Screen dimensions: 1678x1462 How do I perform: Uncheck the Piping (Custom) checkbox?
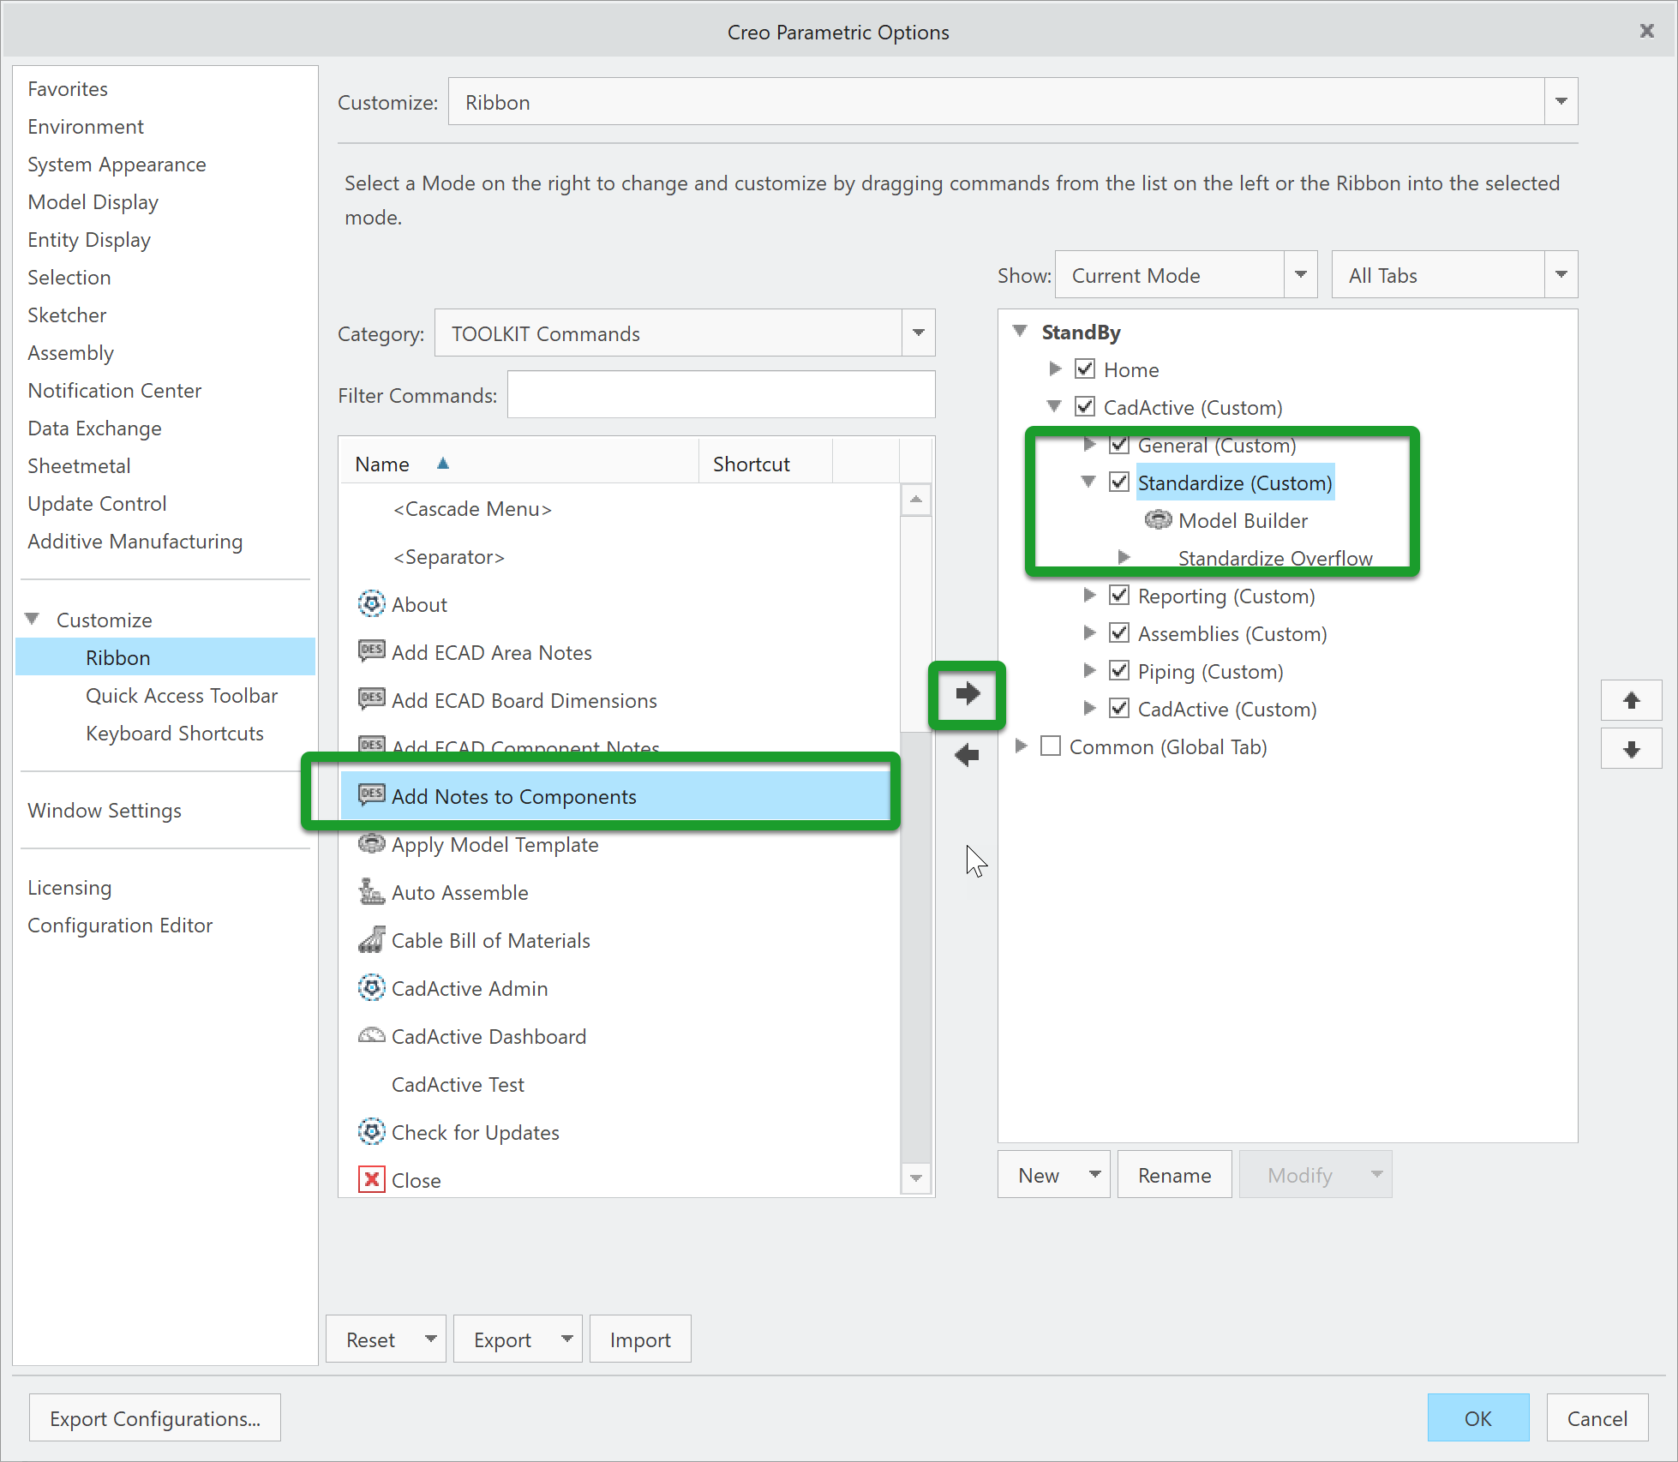pyautogui.click(x=1118, y=671)
